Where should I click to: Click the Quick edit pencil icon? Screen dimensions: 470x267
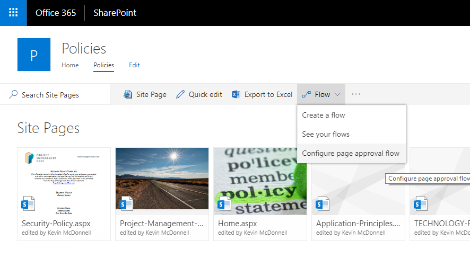pyautogui.click(x=180, y=94)
